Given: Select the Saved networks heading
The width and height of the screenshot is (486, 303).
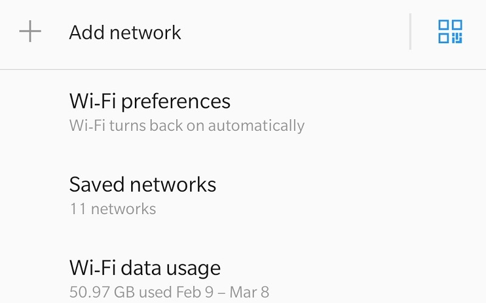Looking at the screenshot, I should (x=143, y=184).
